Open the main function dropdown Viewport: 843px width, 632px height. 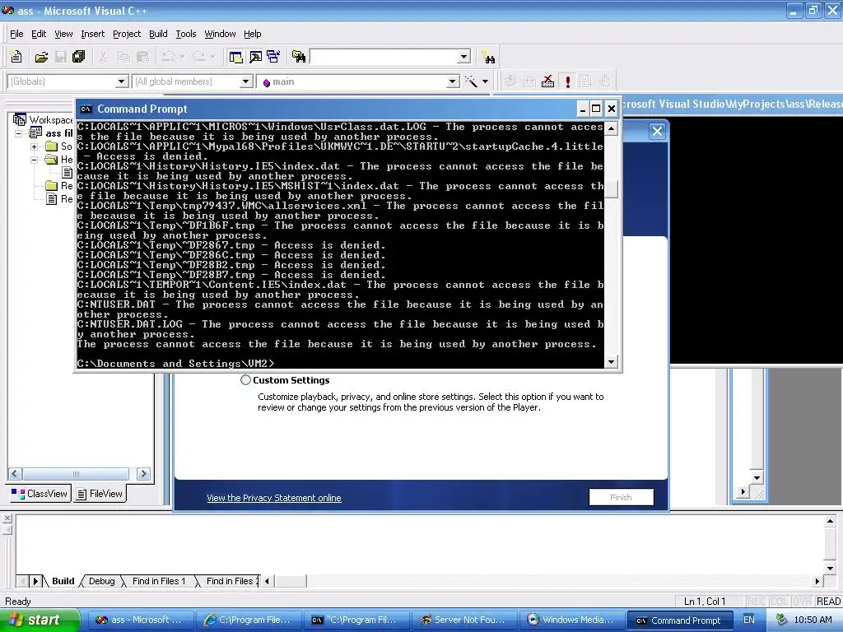click(453, 81)
